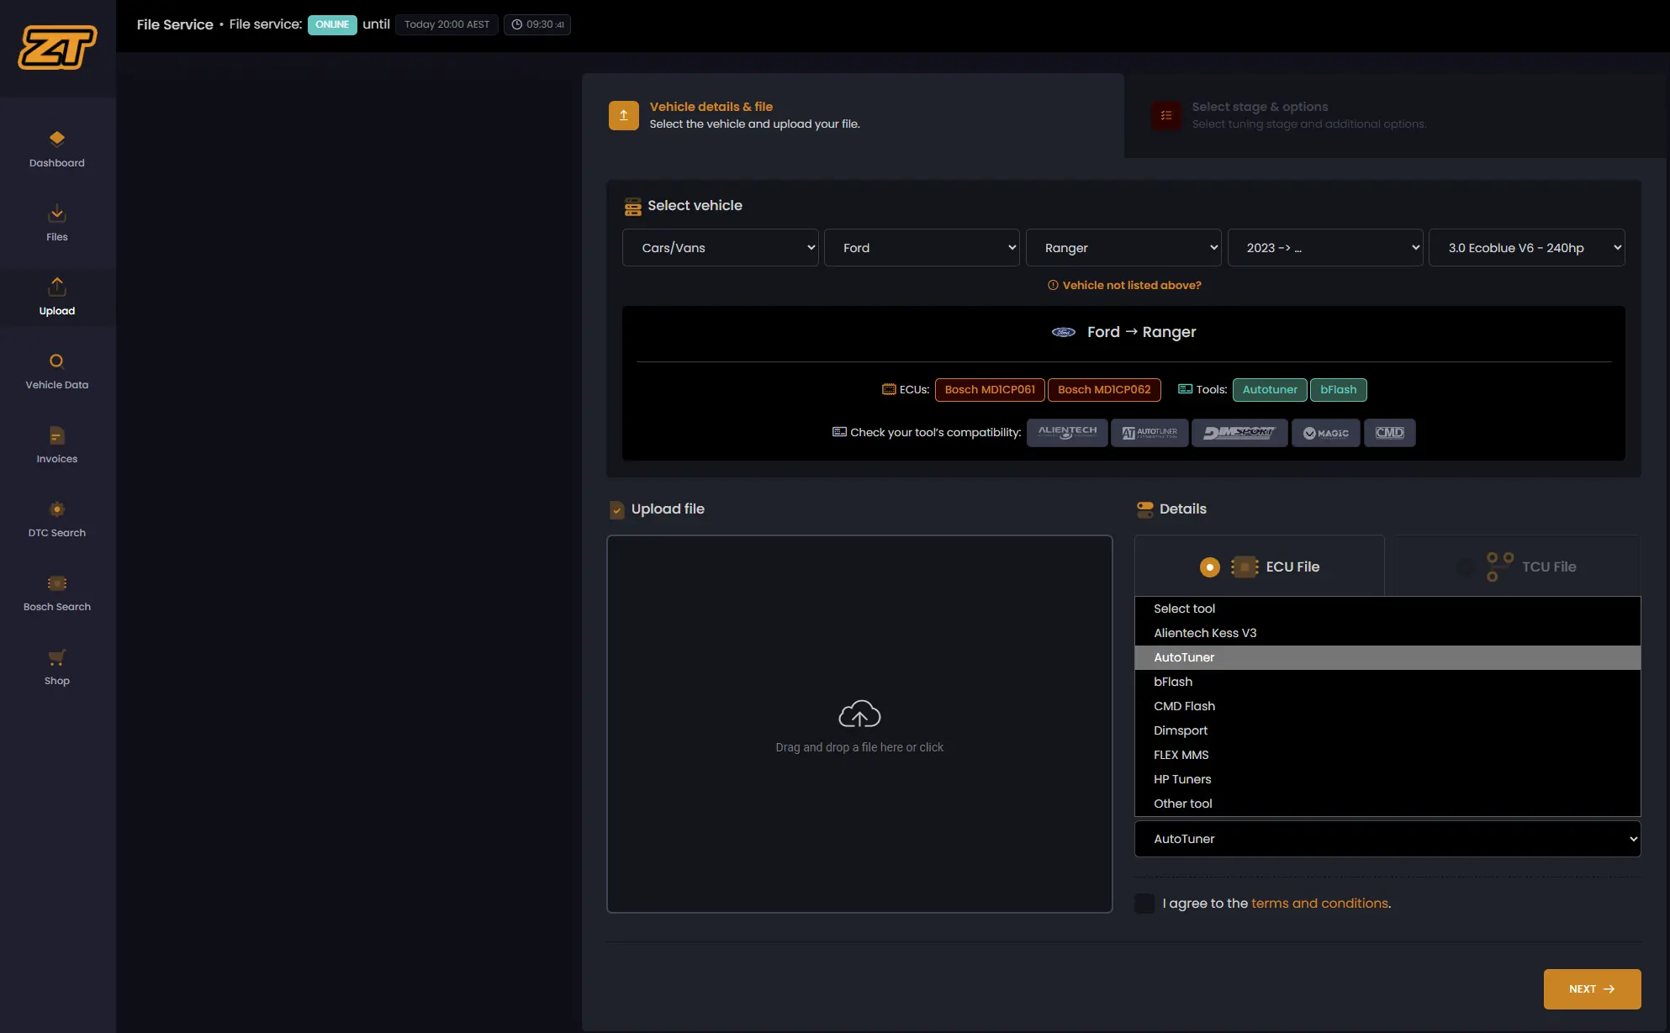Choose Dimsport from the tool list

pyautogui.click(x=1387, y=730)
